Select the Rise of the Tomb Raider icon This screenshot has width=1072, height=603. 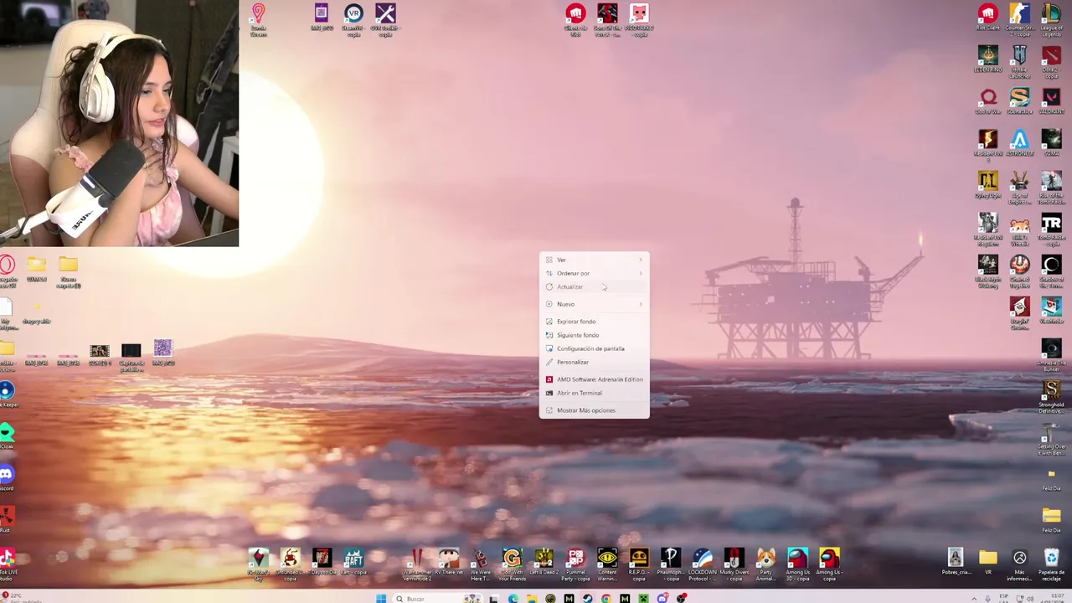pos(1051,187)
